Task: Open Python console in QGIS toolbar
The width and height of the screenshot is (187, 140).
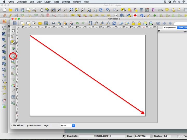Action: (x=129, y=15)
